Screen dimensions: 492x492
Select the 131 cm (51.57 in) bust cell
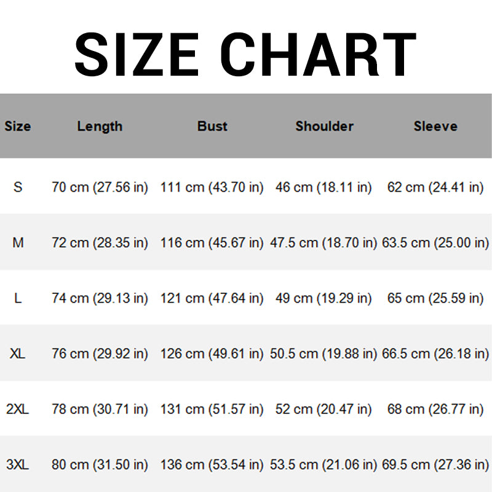212,410
